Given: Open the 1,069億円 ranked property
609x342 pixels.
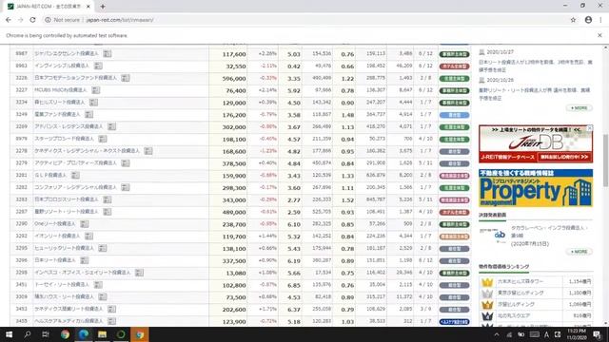Looking at the screenshot, I should click(516, 305).
